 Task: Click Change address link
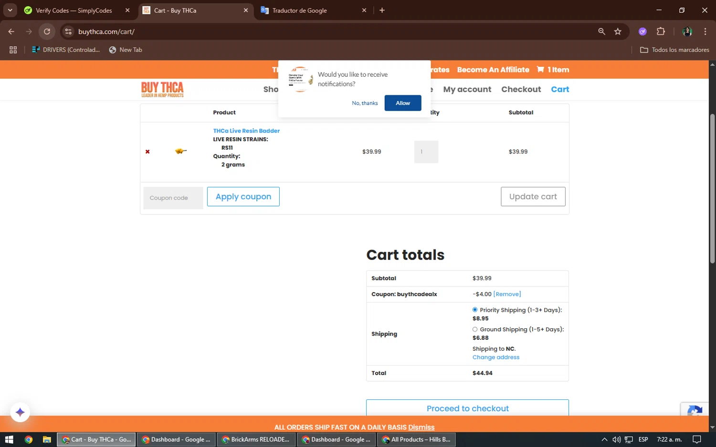tap(496, 357)
